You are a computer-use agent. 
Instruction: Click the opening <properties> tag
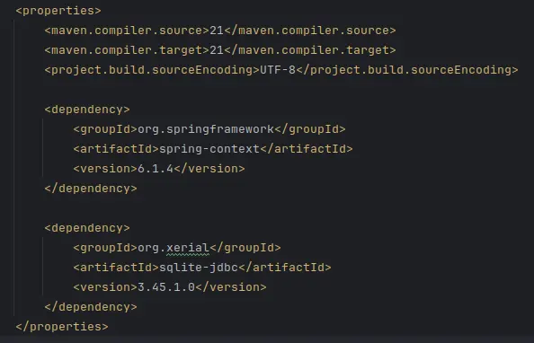[x=58, y=11]
